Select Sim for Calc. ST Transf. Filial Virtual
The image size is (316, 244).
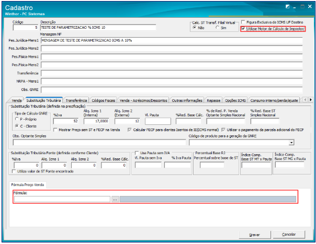click(217, 28)
